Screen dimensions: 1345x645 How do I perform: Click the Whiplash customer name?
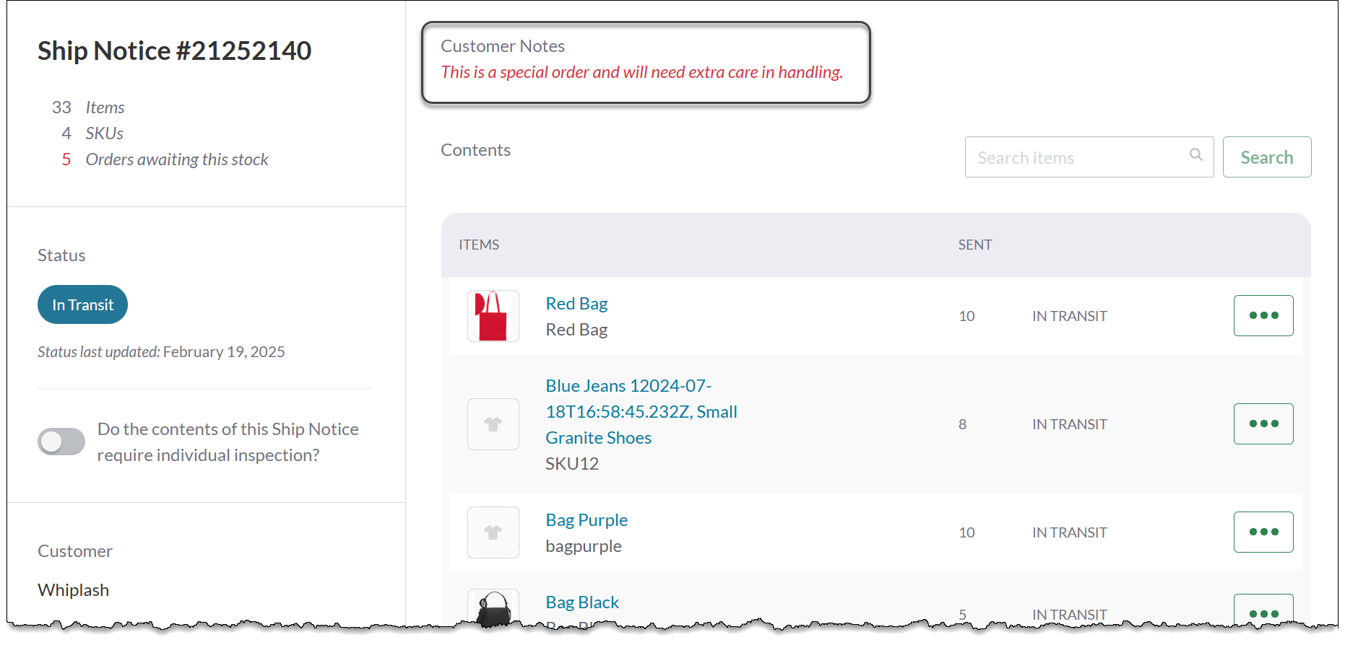pos(74,590)
